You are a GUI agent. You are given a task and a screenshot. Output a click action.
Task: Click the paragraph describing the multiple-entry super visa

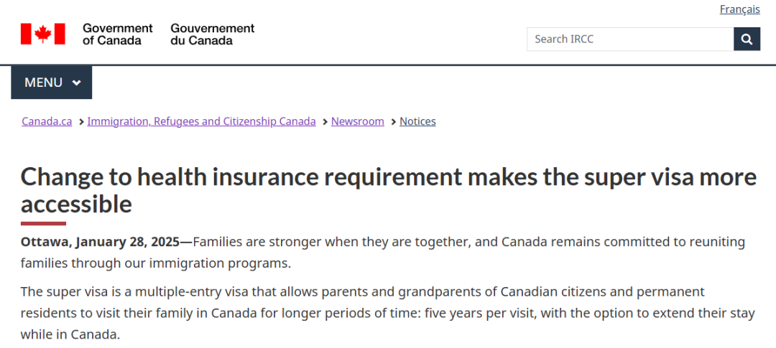click(x=387, y=313)
